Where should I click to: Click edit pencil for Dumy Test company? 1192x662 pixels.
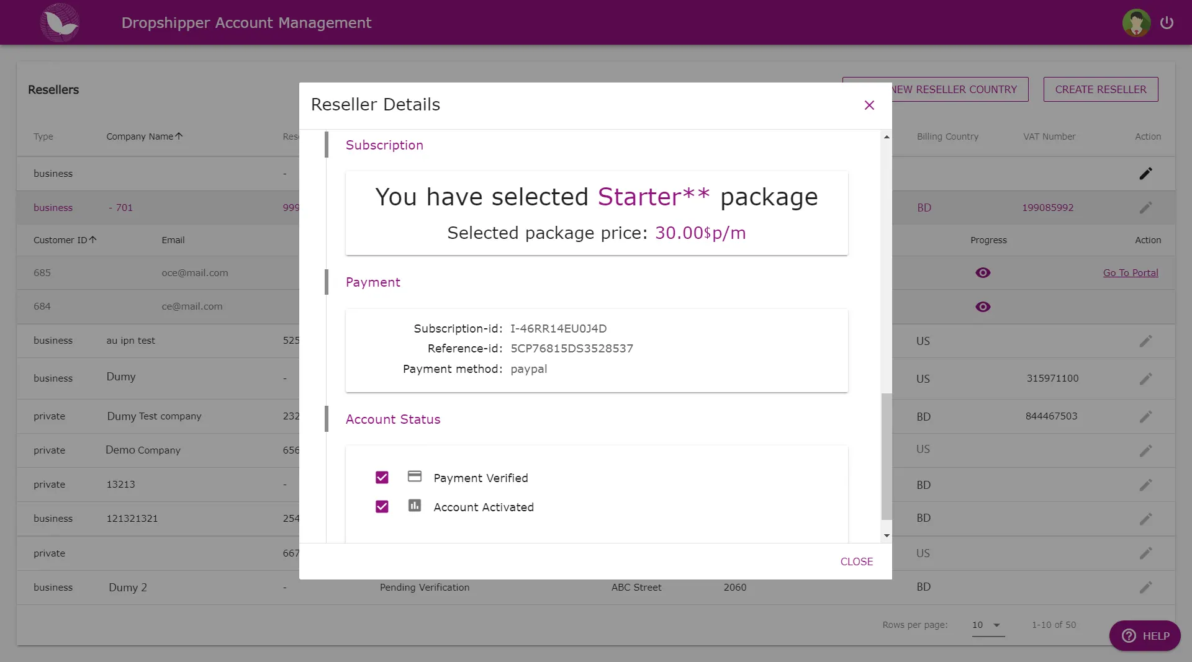click(x=1145, y=416)
